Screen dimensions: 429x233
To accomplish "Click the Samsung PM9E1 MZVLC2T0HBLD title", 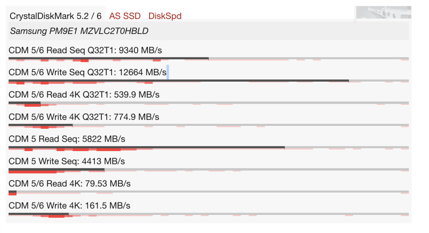I will tap(79, 31).
